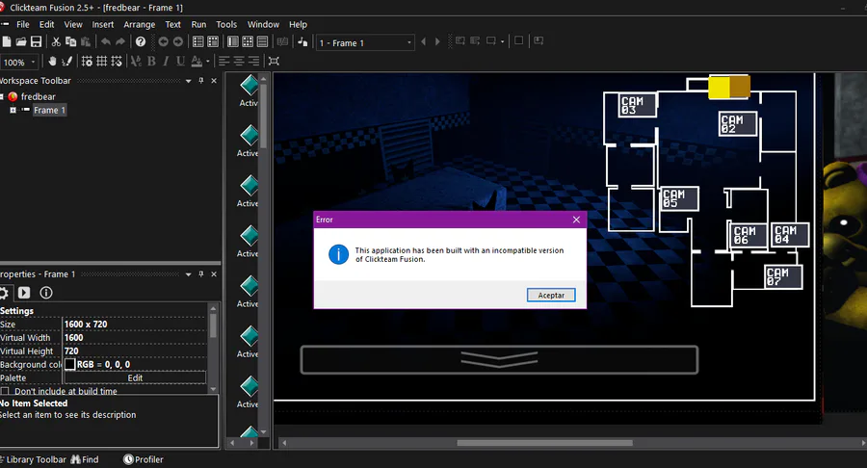Viewport: 867px width, 468px height.
Task: Check Don't include at build time
Action: pyautogui.click(x=5, y=391)
